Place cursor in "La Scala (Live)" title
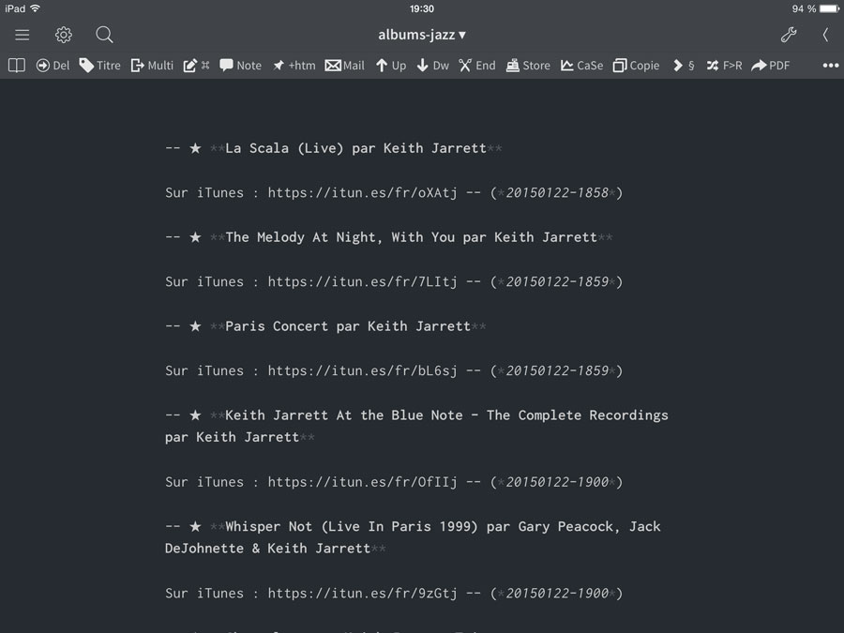 355,148
